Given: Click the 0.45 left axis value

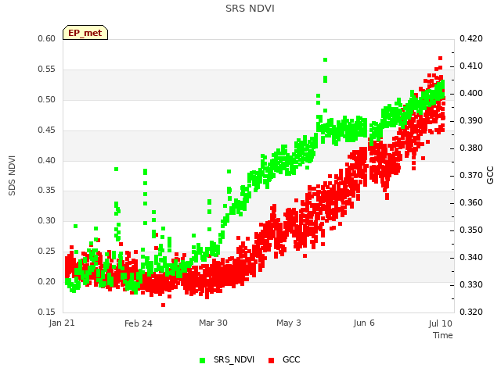Looking at the screenshot, I should click(x=47, y=130).
